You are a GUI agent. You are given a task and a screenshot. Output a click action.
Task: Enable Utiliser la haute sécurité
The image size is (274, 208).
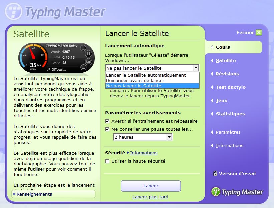(107, 161)
